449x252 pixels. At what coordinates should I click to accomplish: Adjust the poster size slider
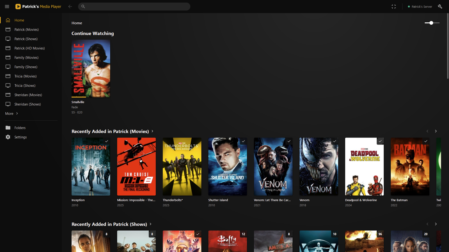pos(432,23)
